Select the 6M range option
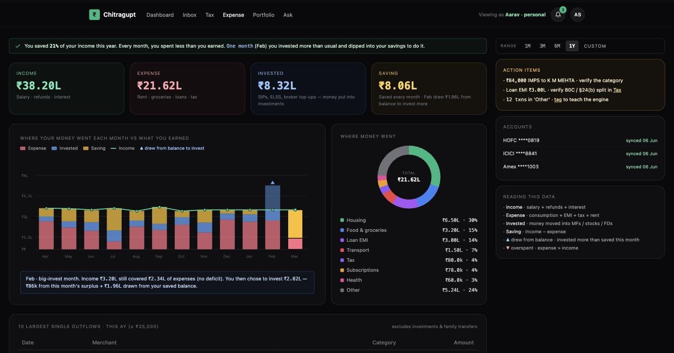Viewport: 674px width, 353px height. [x=557, y=46]
